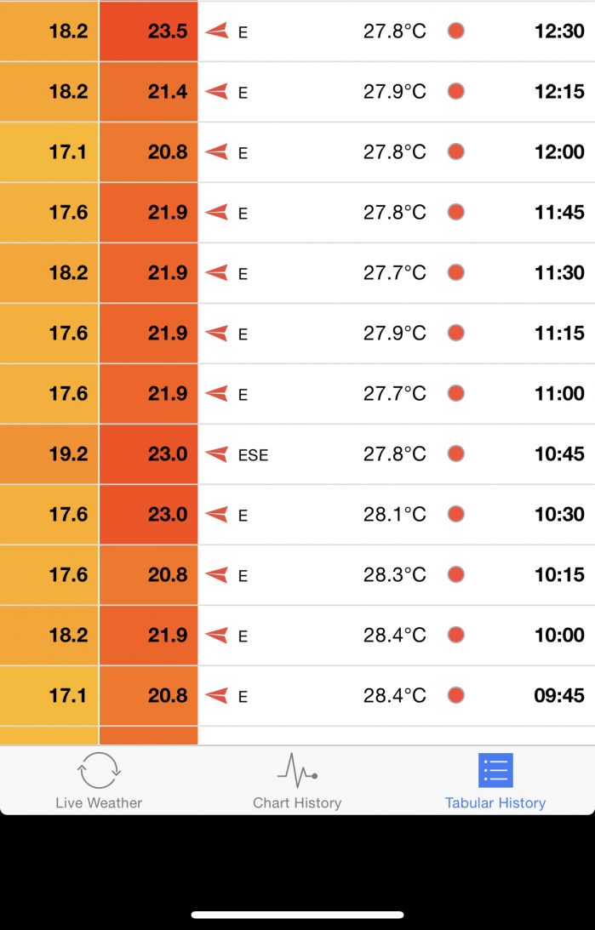Image resolution: width=595 pixels, height=930 pixels.
Task: Switch to the Live Weather tab
Action: (99, 802)
